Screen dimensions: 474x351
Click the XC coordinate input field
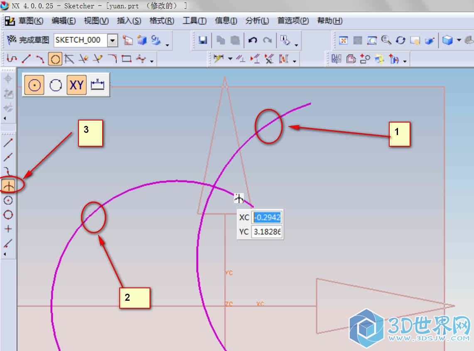tap(267, 217)
